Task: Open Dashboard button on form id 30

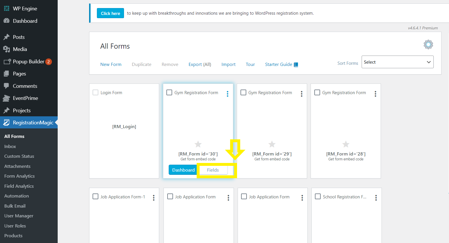Action: pos(183,170)
